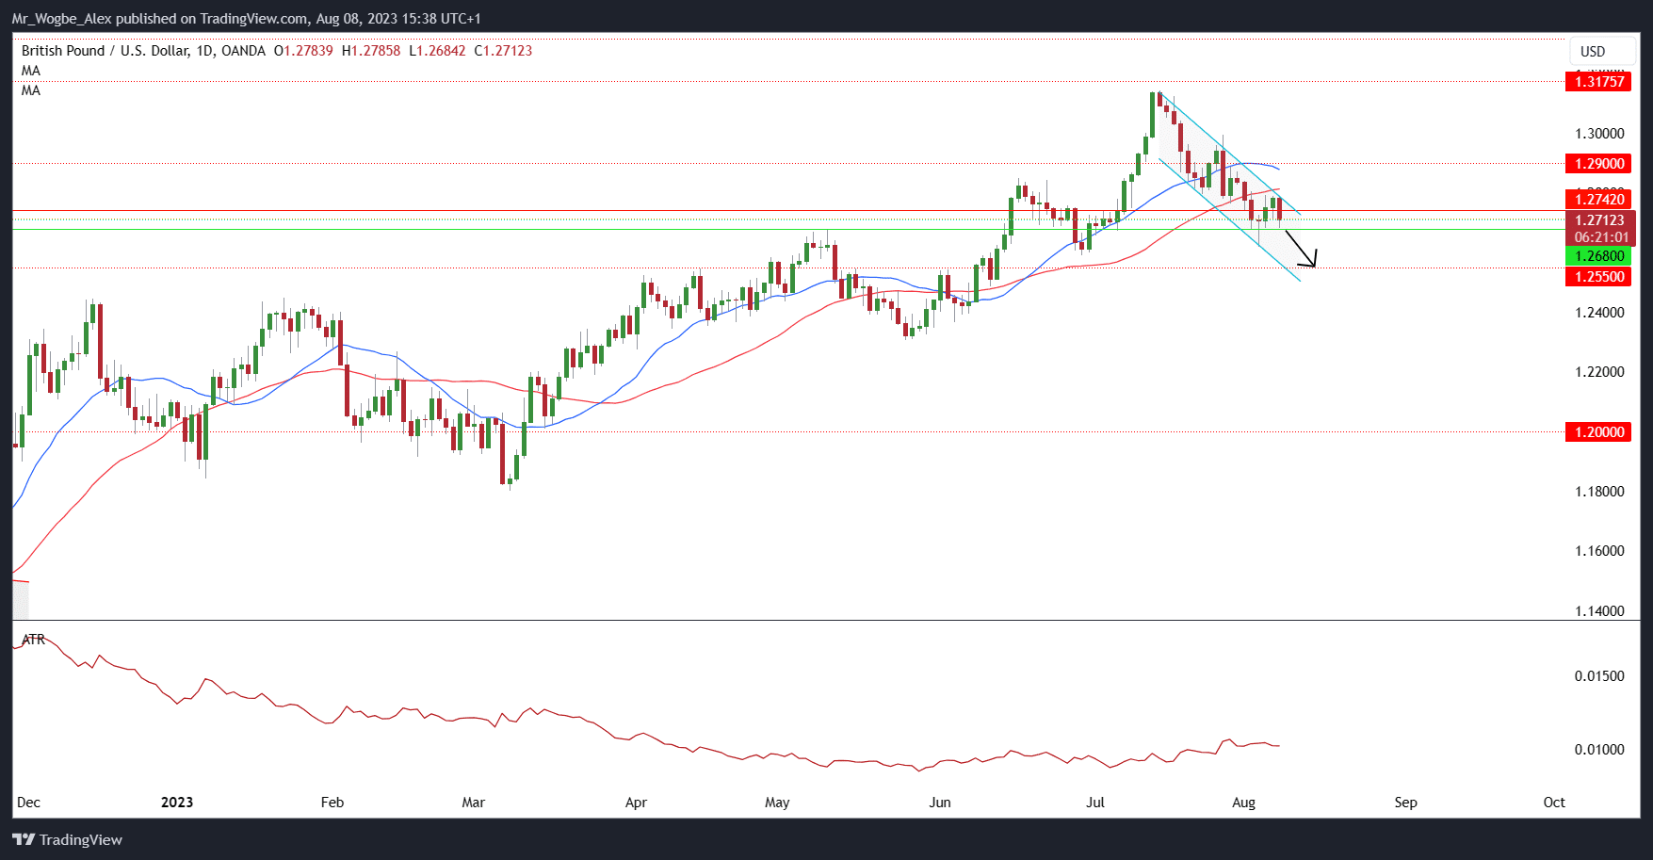The height and width of the screenshot is (860, 1653).
Task: Click the 2023 label on time axis
Action: click(177, 803)
